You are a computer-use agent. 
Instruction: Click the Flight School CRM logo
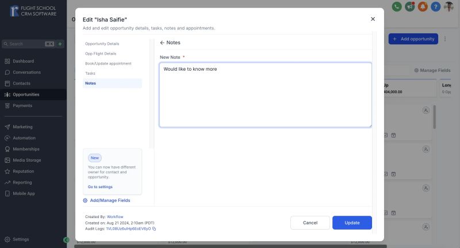(33, 11)
